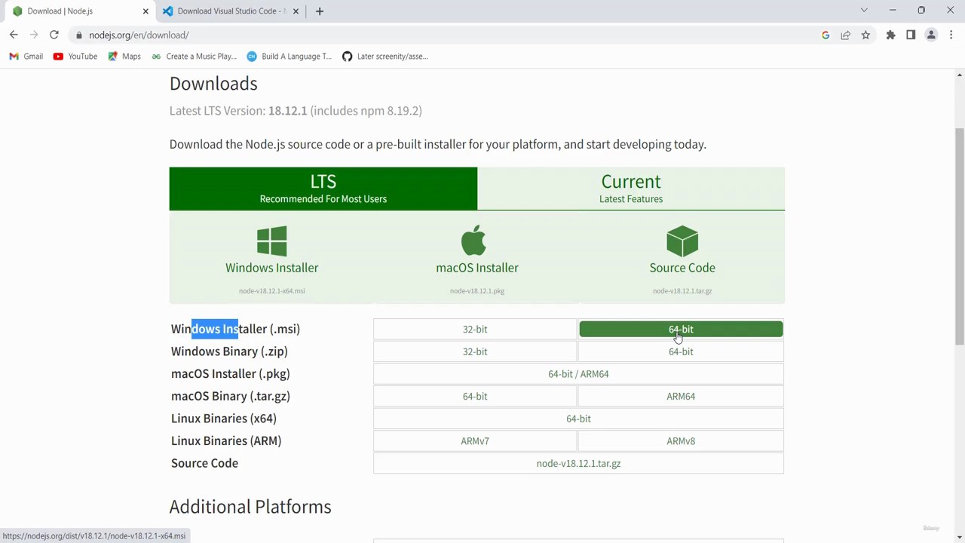Click the node-v18.12.1.tar.gz link under Source Code icon
The image size is (965, 543).
click(x=682, y=291)
